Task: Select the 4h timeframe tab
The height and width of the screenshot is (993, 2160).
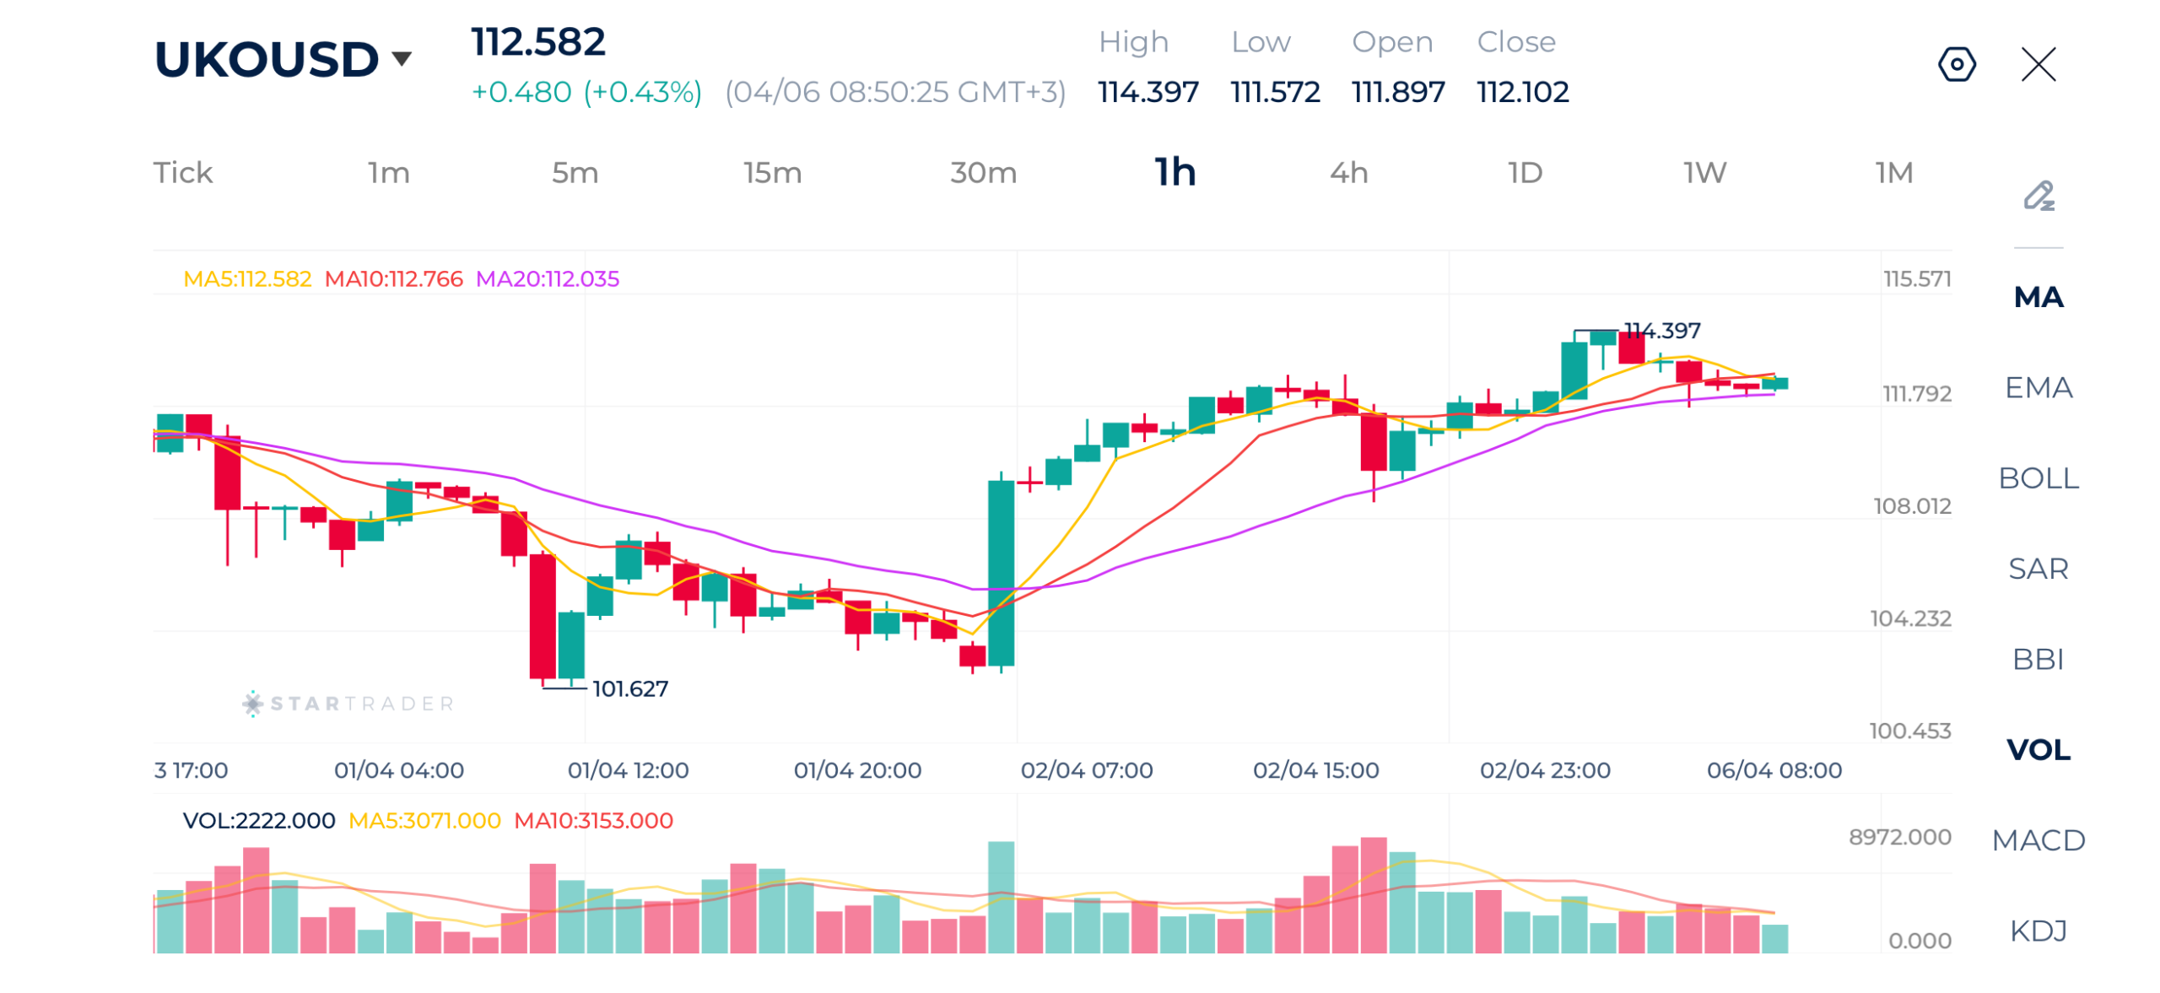Action: coord(1347,173)
